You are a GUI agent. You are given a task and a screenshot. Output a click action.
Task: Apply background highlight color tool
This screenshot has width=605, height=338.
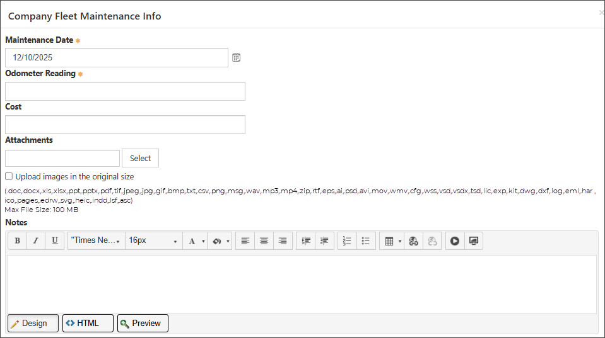click(x=216, y=241)
